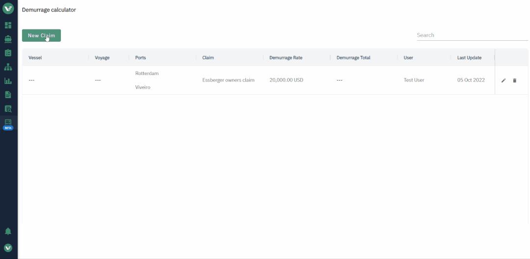Viewport: 530px width, 259px height.
Task: Click the Last Update column header
Action: 469,58
